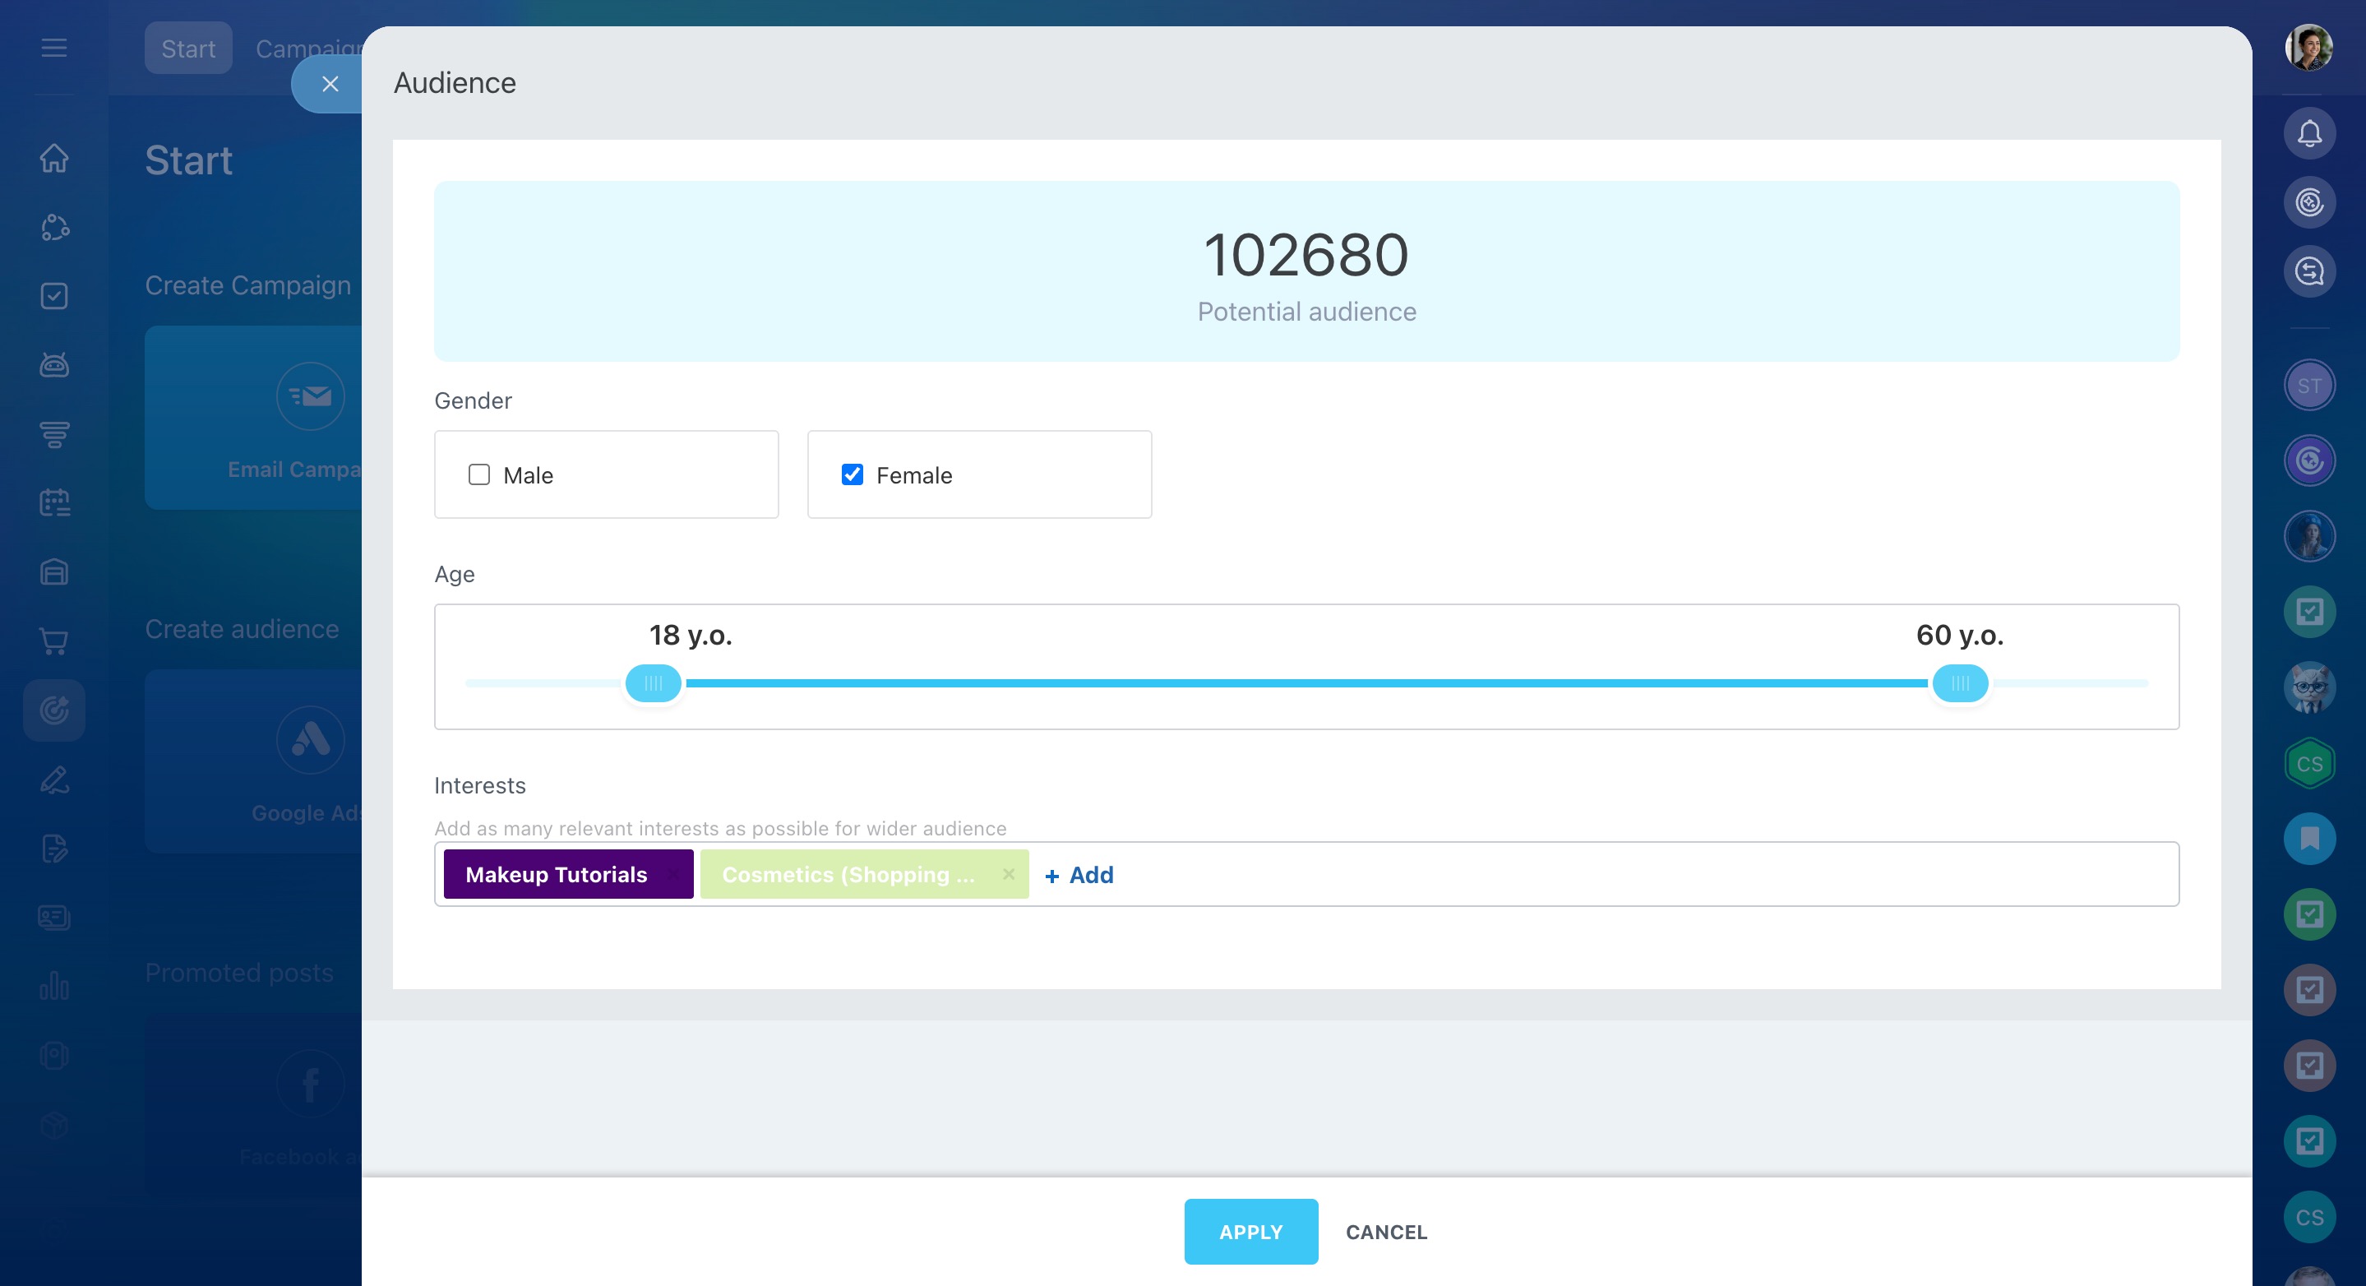Click + Add to add interests
This screenshot has height=1286, width=2366.
1079,875
